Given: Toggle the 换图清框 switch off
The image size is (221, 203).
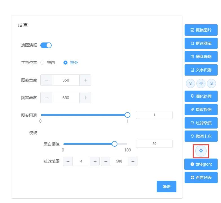Looking at the screenshot, I should pyautogui.click(x=46, y=45).
